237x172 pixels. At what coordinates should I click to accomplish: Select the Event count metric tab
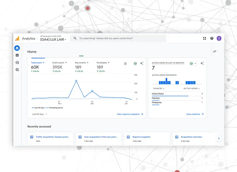pyautogui.click(x=60, y=63)
